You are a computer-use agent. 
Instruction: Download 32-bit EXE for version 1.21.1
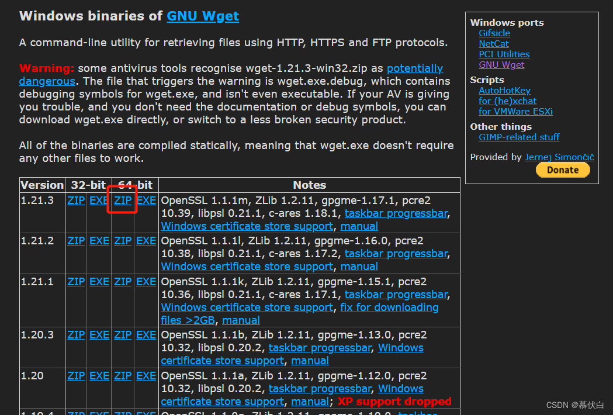tap(99, 282)
